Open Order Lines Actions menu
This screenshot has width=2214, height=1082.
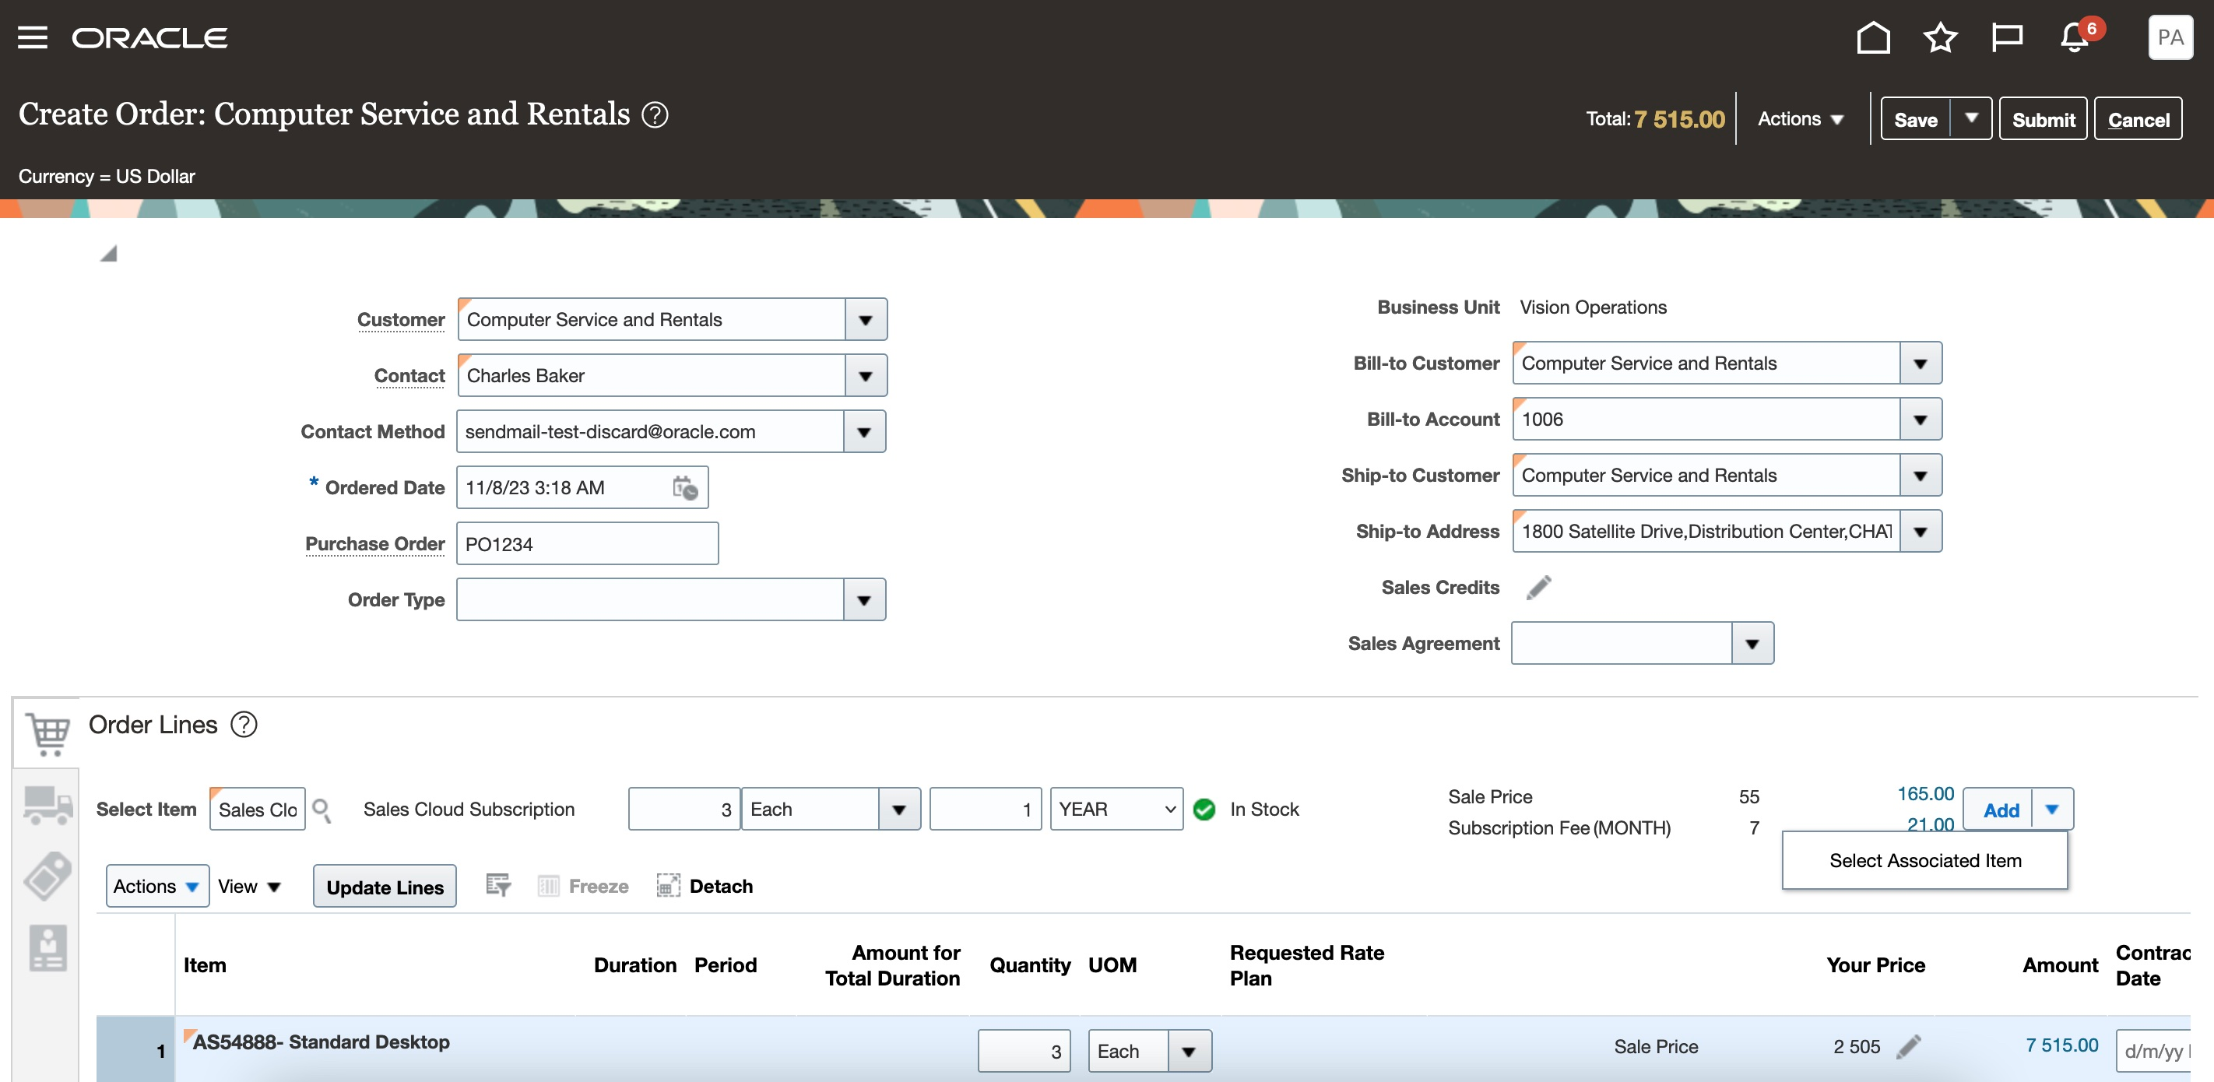(157, 886)
